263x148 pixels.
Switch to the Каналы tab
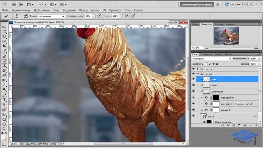[x=218, y=54]
